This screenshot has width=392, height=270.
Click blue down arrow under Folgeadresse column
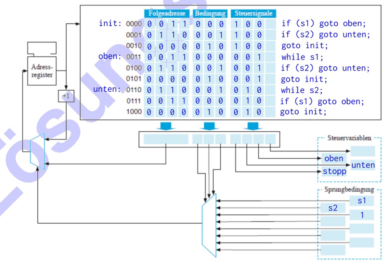coord(166,126)
